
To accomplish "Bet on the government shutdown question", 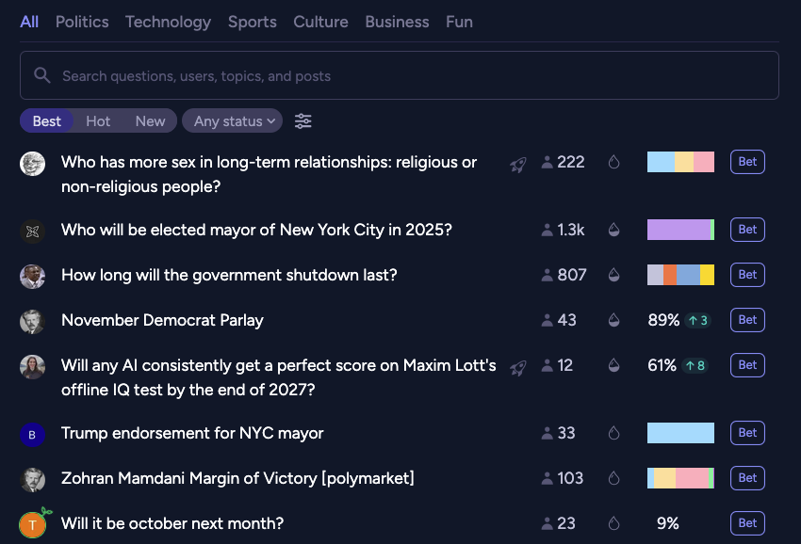I will [747, 275].
